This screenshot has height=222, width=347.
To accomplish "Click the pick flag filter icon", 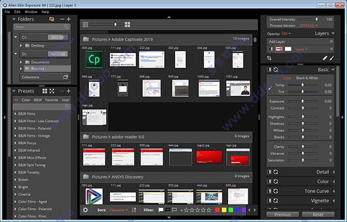I will point(161,210).
